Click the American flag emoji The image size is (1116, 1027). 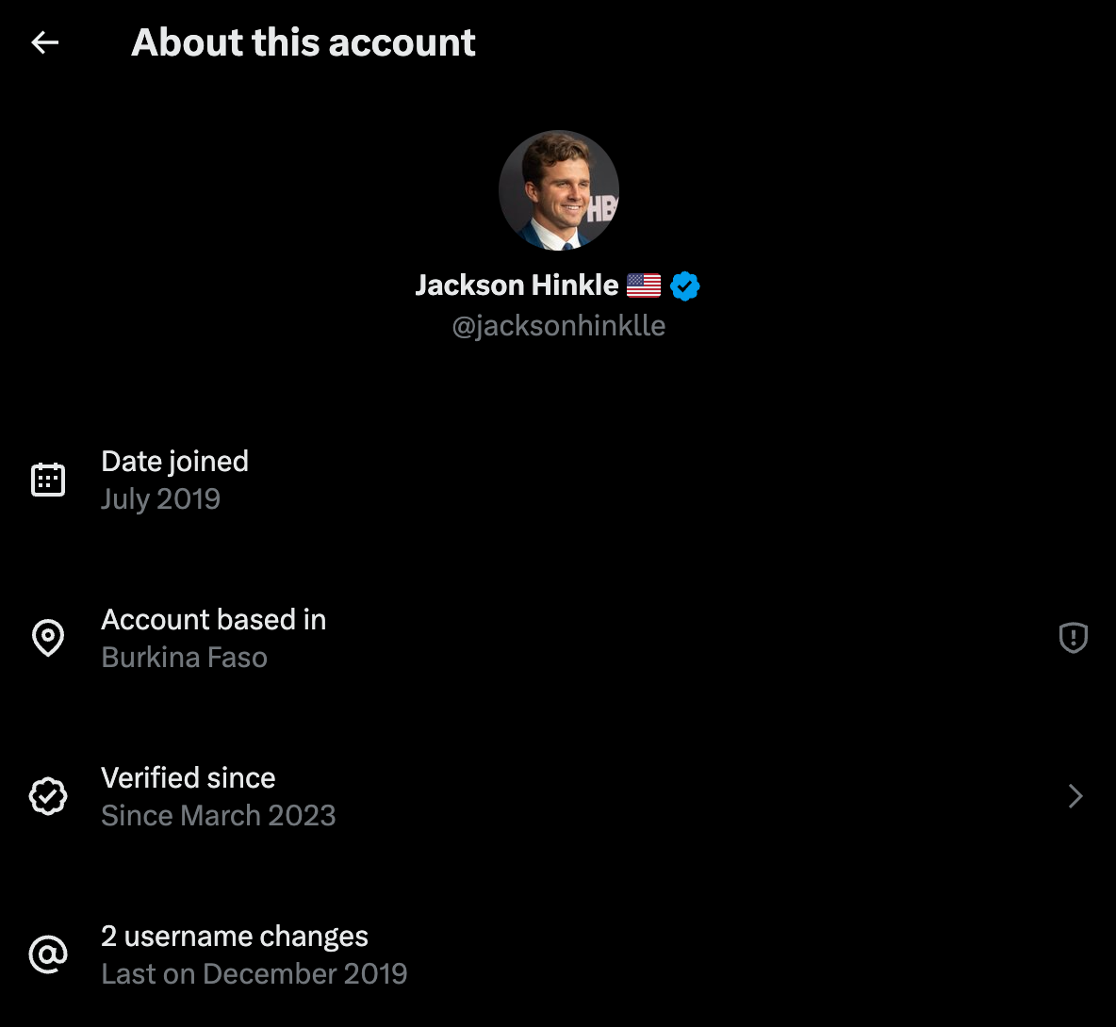(644, 285)
